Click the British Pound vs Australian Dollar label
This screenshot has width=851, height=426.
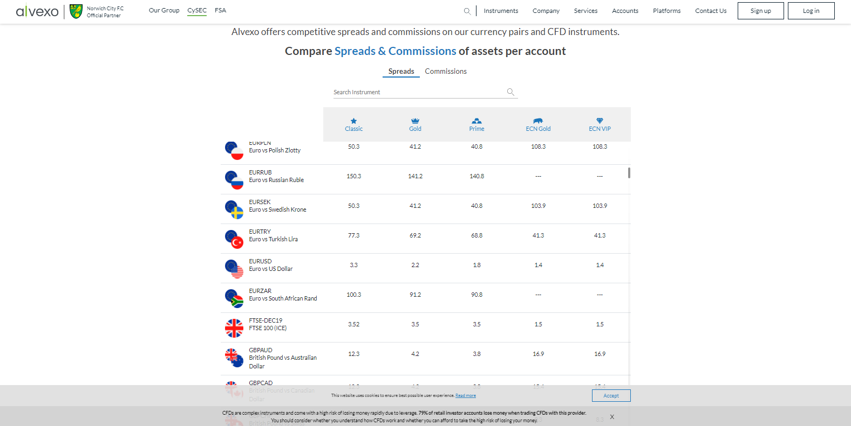(x=283, y=362)
